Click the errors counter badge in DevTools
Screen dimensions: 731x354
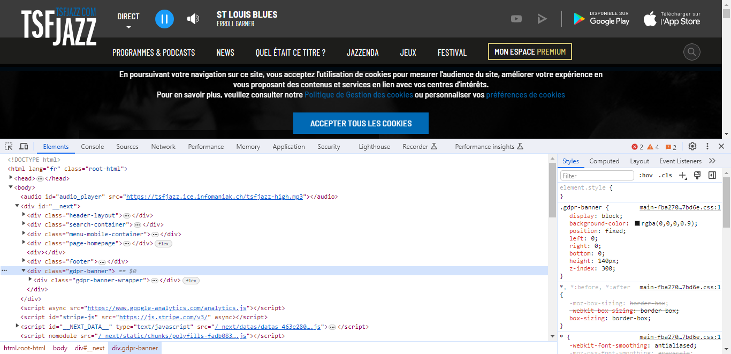(x=637, y=146)
